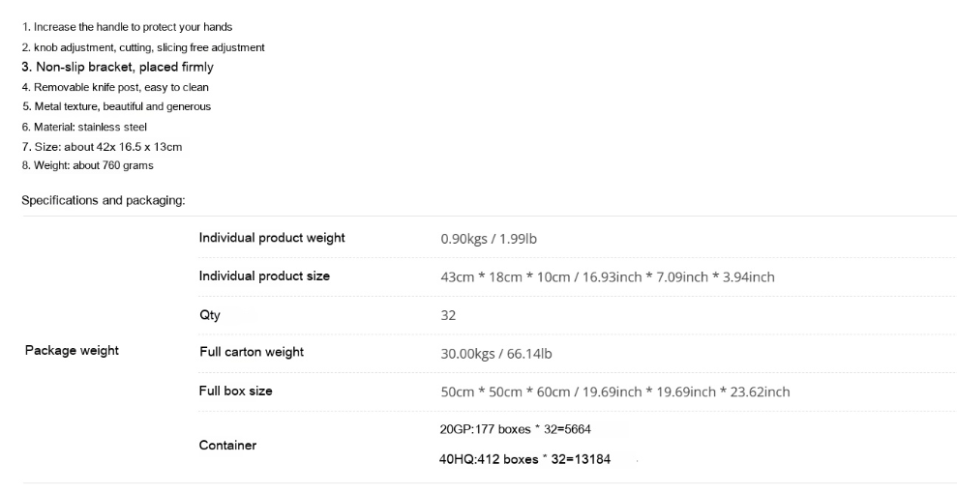Select the '30.00kgs / 66.14lb' value

pos(496,354)
